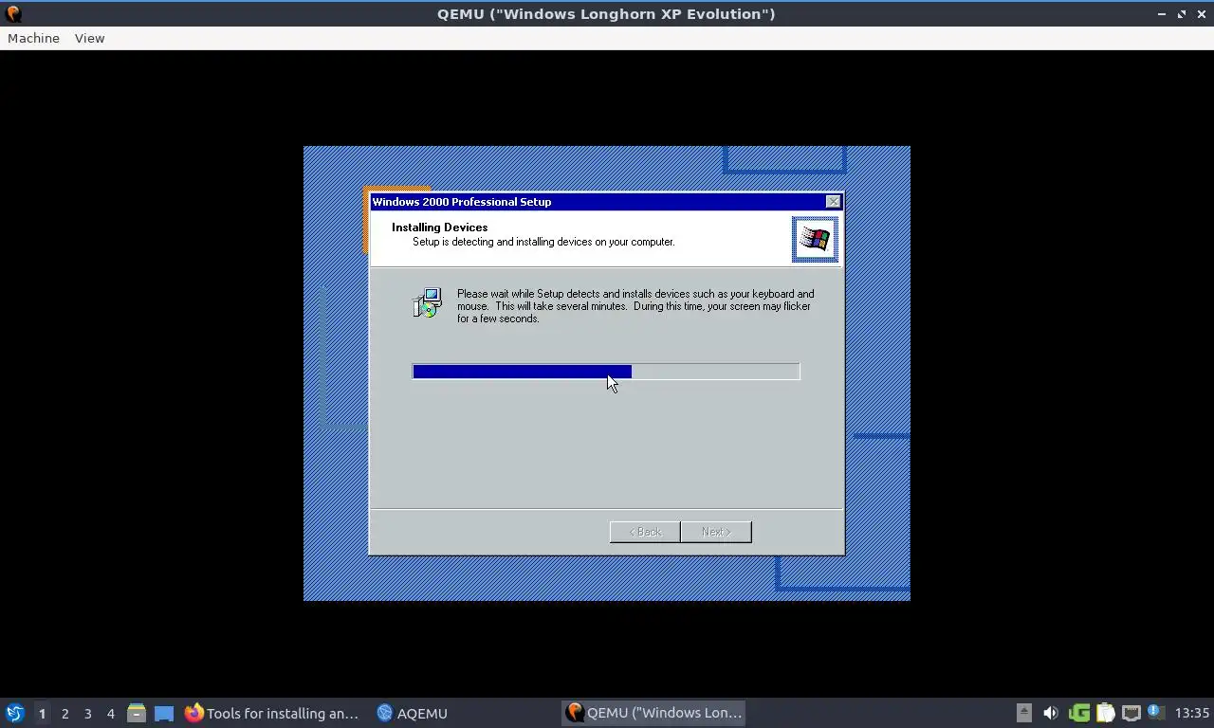Screen dimensions: 1214x728
Task: Open the Machine menu
Action: point(33,38)
